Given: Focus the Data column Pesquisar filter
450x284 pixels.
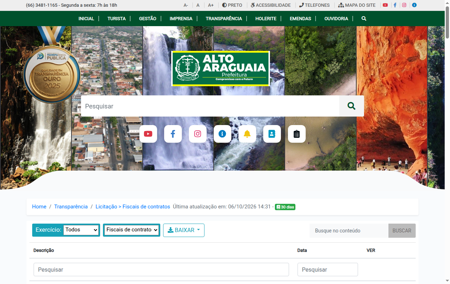Looking at the screenshot, I should point(328,270).
